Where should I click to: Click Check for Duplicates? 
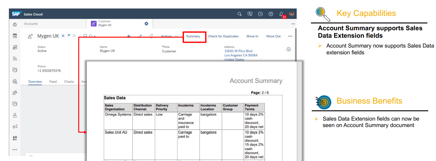[223, 36]
